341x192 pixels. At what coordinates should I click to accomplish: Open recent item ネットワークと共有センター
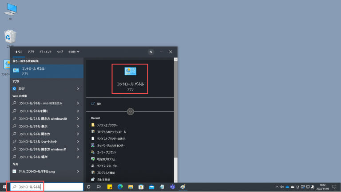coord(108,146)
